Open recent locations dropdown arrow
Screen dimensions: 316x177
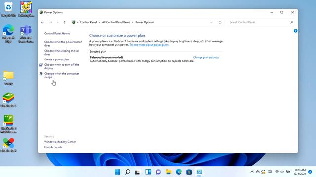58,22
